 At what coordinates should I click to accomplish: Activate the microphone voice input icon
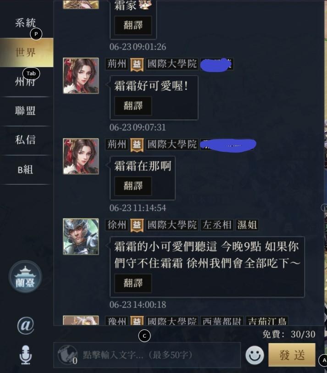tap(25, 355)
